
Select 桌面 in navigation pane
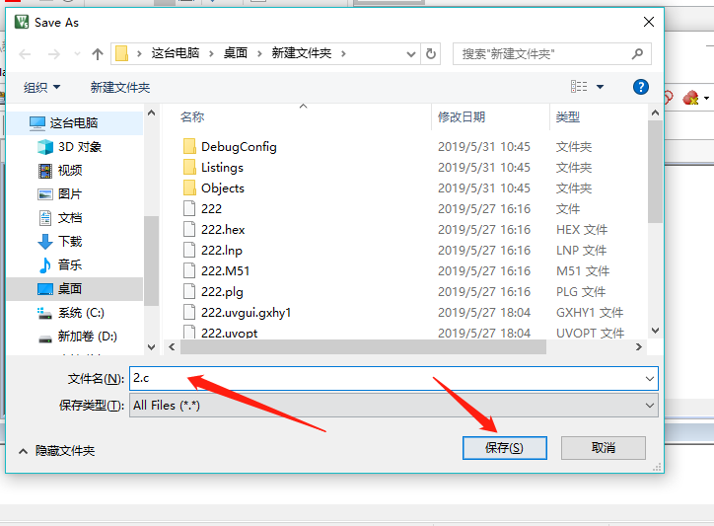pos(75,289)
